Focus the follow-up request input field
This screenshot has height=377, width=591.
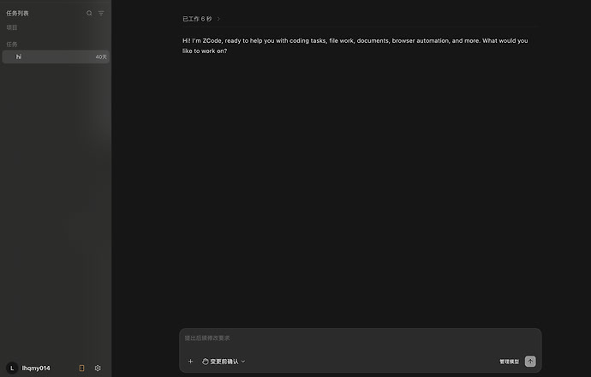pyautogui.click(x=361, y=338)
